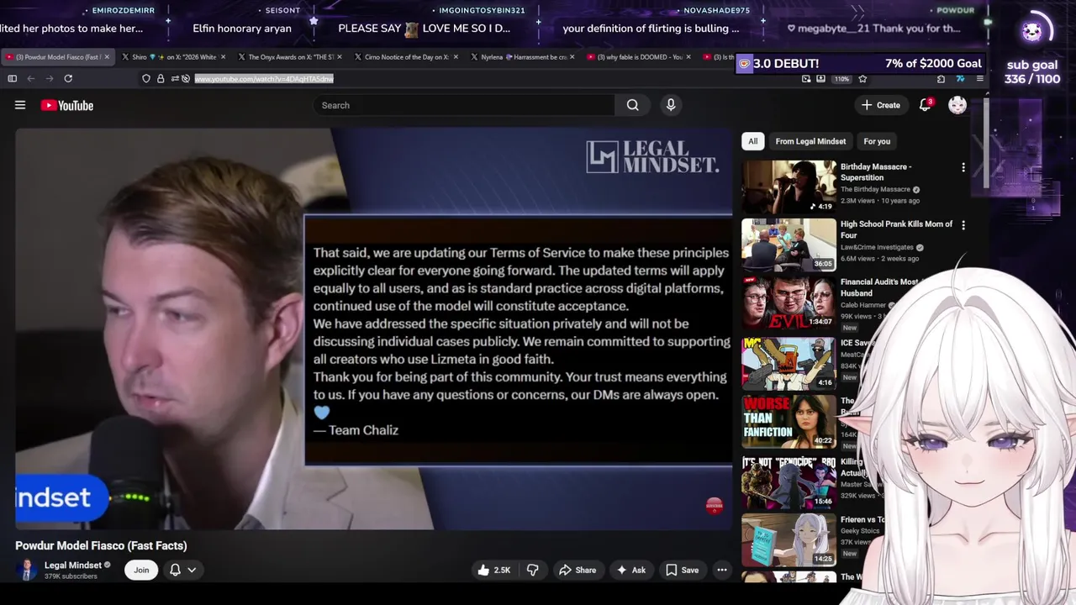Screen dimensions: 1076x605
Task: Open High School Prank Kills Mom thumbnail
Action: pyautogui.click(x=789, y=245)
